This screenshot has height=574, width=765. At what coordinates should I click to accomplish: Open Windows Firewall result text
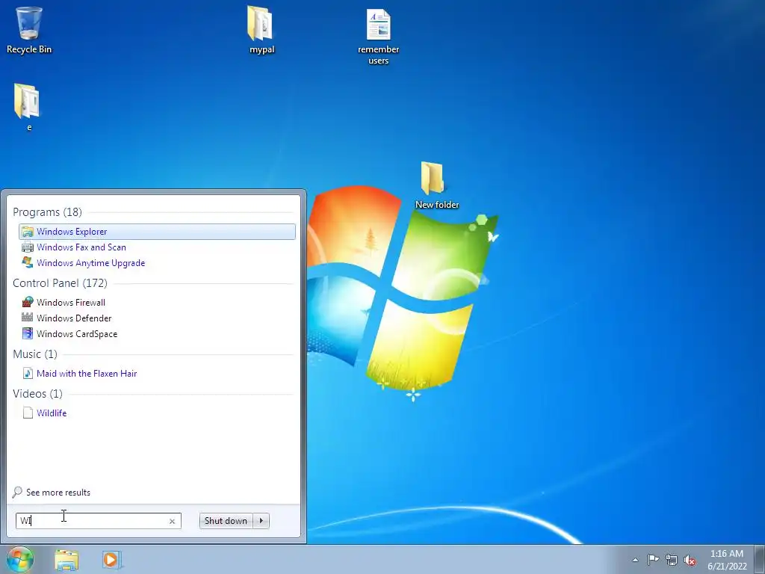pyautogui.click(x=71, y=303)
